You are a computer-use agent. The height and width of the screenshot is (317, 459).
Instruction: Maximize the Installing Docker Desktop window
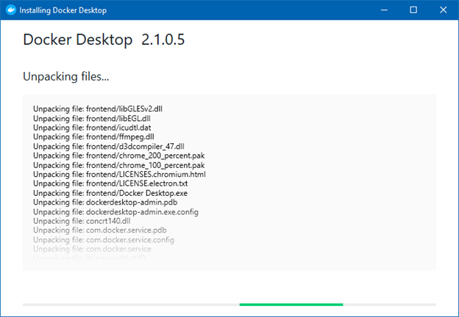(413, 10)
